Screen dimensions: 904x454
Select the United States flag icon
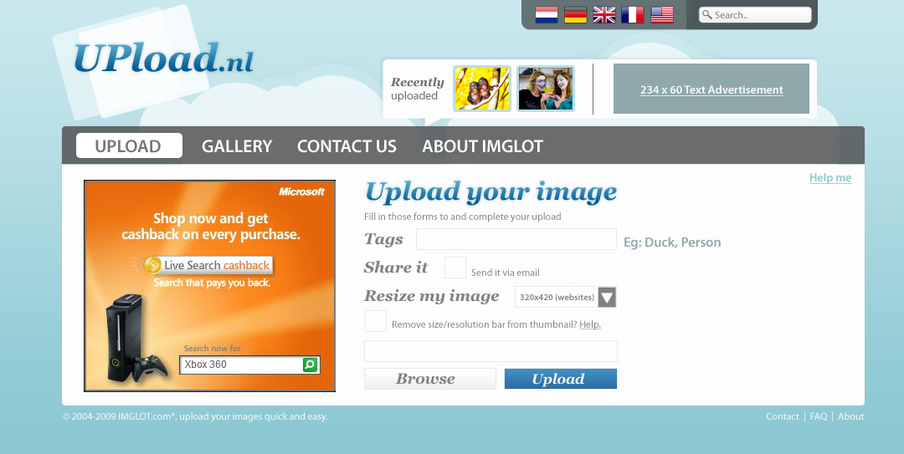coord(662,15)
